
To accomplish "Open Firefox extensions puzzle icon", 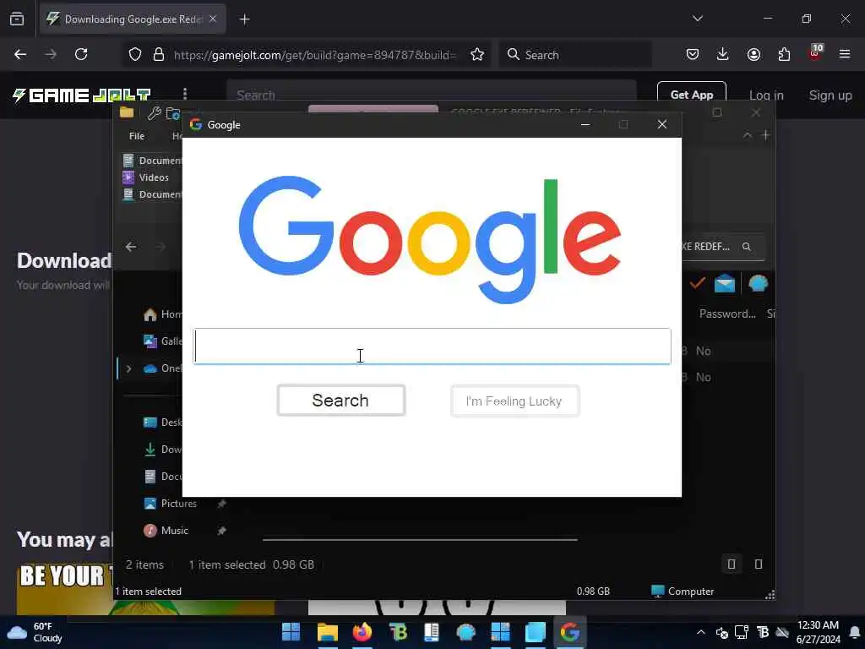I will pos(784,55).
